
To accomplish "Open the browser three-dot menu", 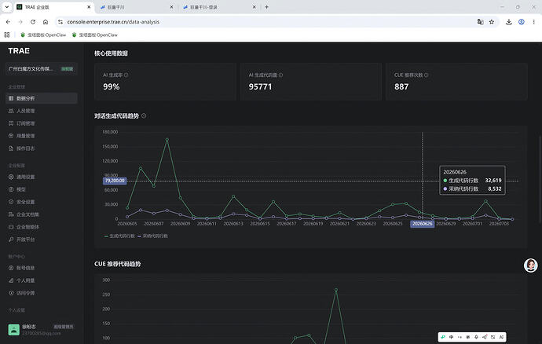I will coord(533,22).
